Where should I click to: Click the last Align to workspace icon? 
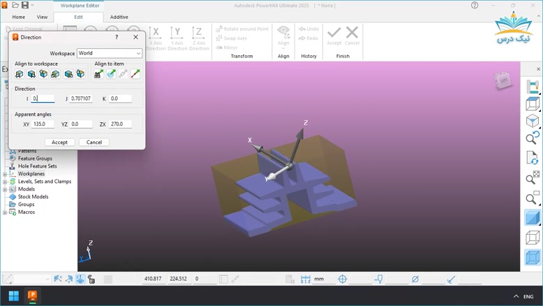[80, 74]
